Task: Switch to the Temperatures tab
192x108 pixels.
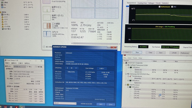Action: pos(131,3)
